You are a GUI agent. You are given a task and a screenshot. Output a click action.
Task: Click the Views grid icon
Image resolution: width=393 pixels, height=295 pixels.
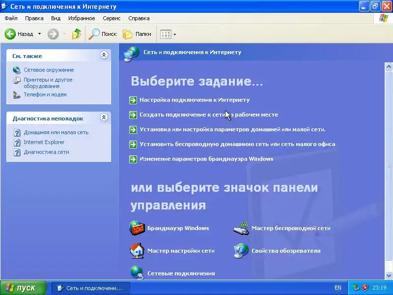tap(166, 34)
